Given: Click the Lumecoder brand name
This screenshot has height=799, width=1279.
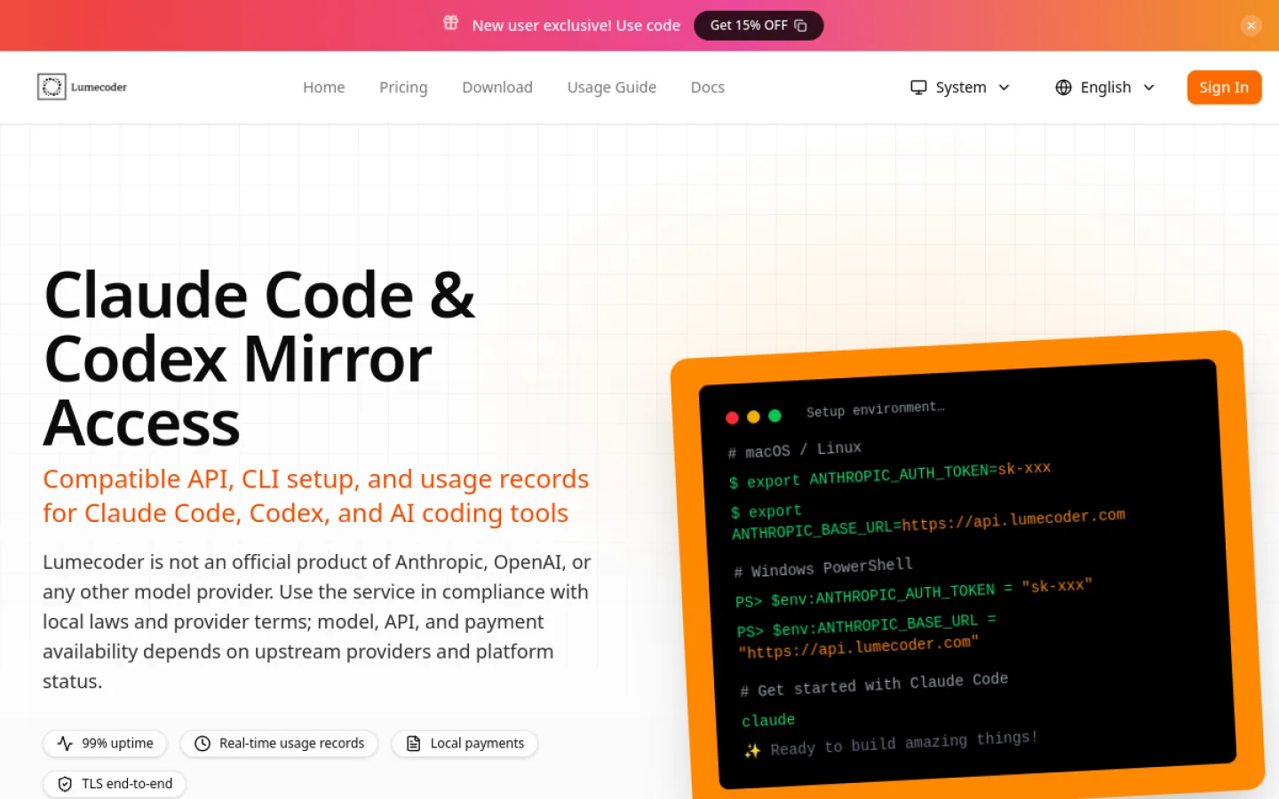Looking at the screenshot, I should 99,87.
